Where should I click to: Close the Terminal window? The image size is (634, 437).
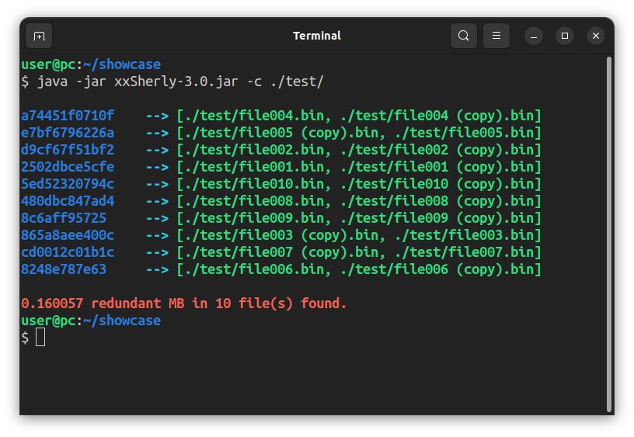pos(596,36)
